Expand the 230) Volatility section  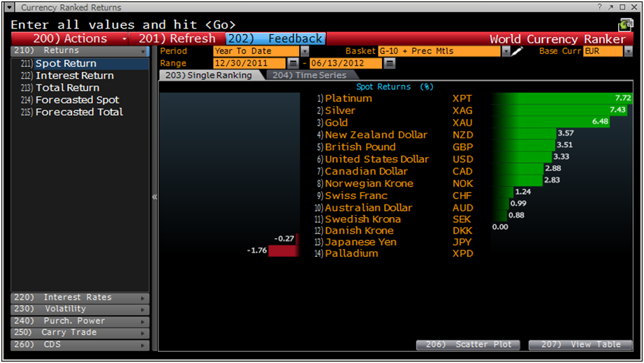[x=80, y=309]
